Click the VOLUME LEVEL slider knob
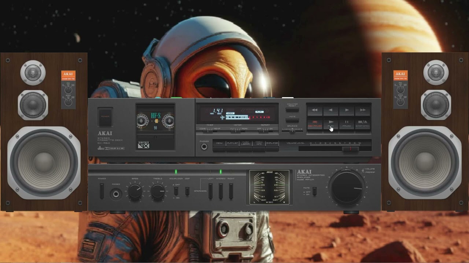The width and height of the screenshot is (469, 263). [351, 149]
